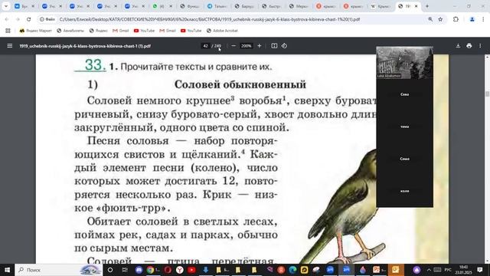Zoom in with the plus button
The image size is (490, 276).
[x=259, y=46]
